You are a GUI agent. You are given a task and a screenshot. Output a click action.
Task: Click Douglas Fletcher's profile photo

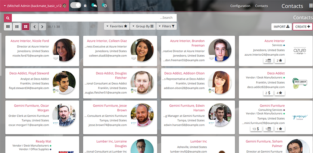(142, 82)
